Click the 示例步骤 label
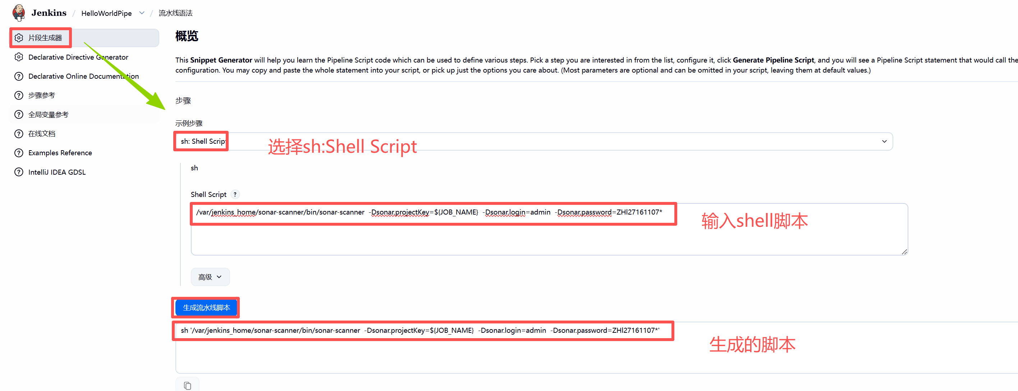 (189, 123)
